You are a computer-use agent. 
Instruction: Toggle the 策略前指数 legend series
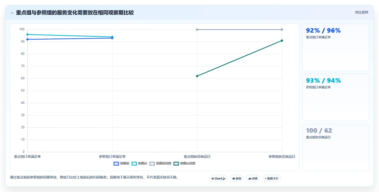(x=160, y=163)
